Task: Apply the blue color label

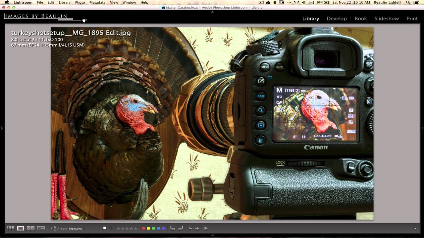Action: pyautogui.click(x=158, y=228)
